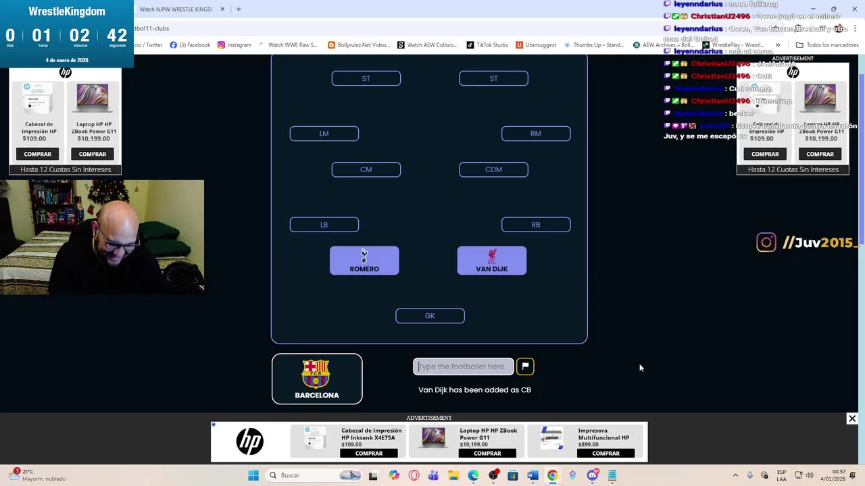Close the bottom advertisement banner
Screen dimensions: 865x486
coord(852,418)
